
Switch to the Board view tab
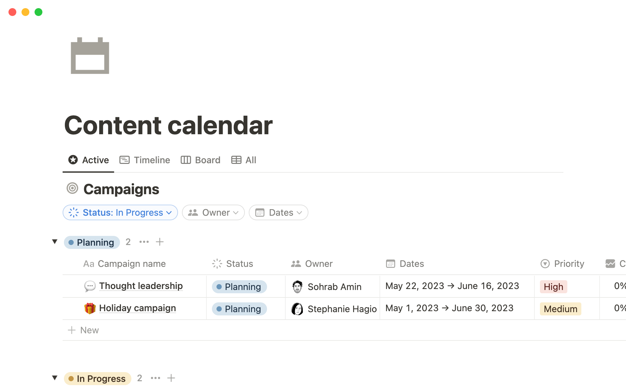201,160
